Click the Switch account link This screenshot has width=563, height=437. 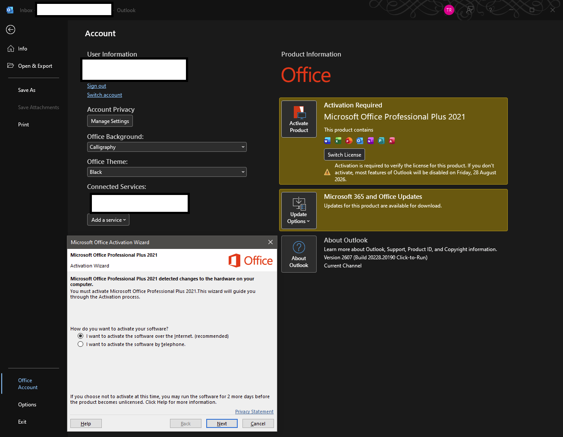click(x=104, y=95)
